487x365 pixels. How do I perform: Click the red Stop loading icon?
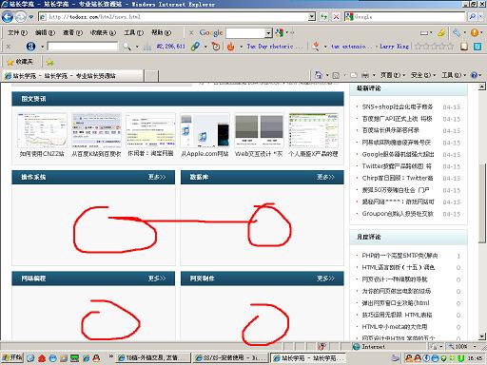point(336,16)
